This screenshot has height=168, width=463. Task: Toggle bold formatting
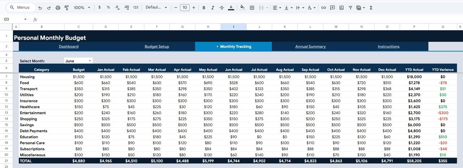click(204, 8)
